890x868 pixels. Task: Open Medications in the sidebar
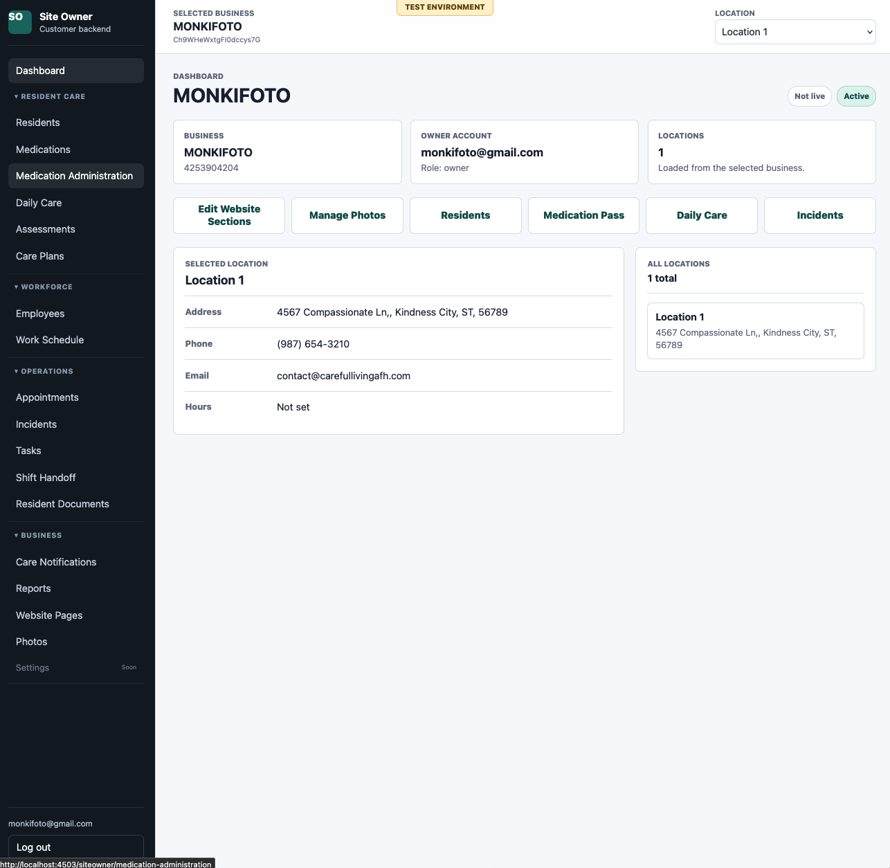pos(76,150)
